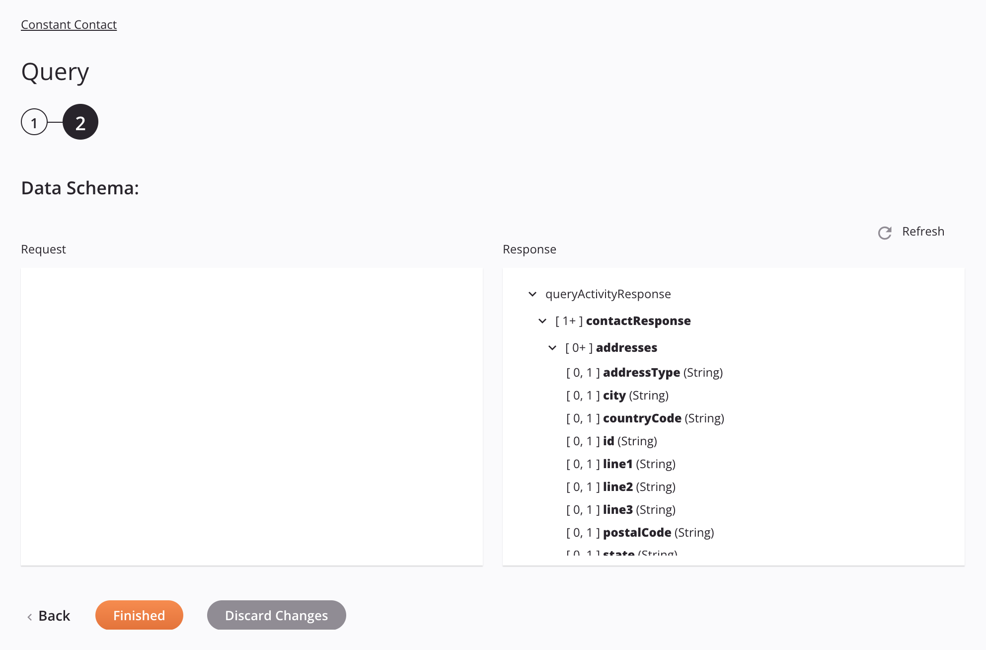Image resolution: width=986 pixels, height=650 pixels.
Task: Click the Back arrow navigation icon
Action: (x=30, y=615)
